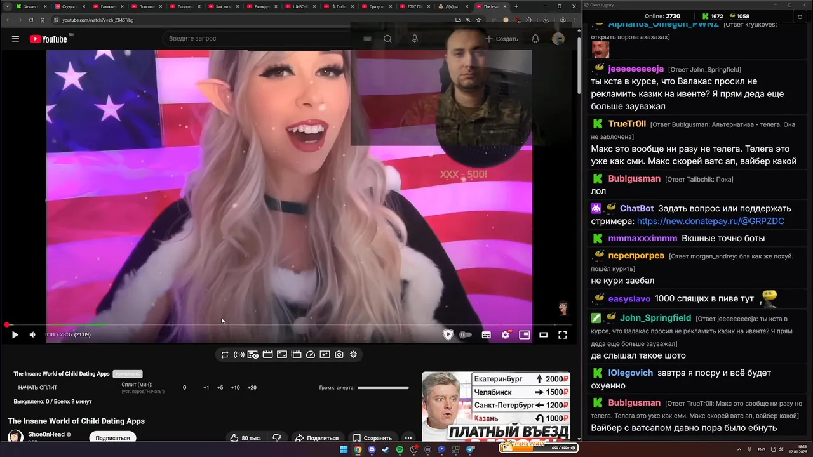Like the video with 80 тыс. likes

point(246,438)
